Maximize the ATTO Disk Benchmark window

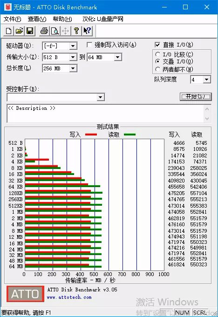(x=185, y=7)
